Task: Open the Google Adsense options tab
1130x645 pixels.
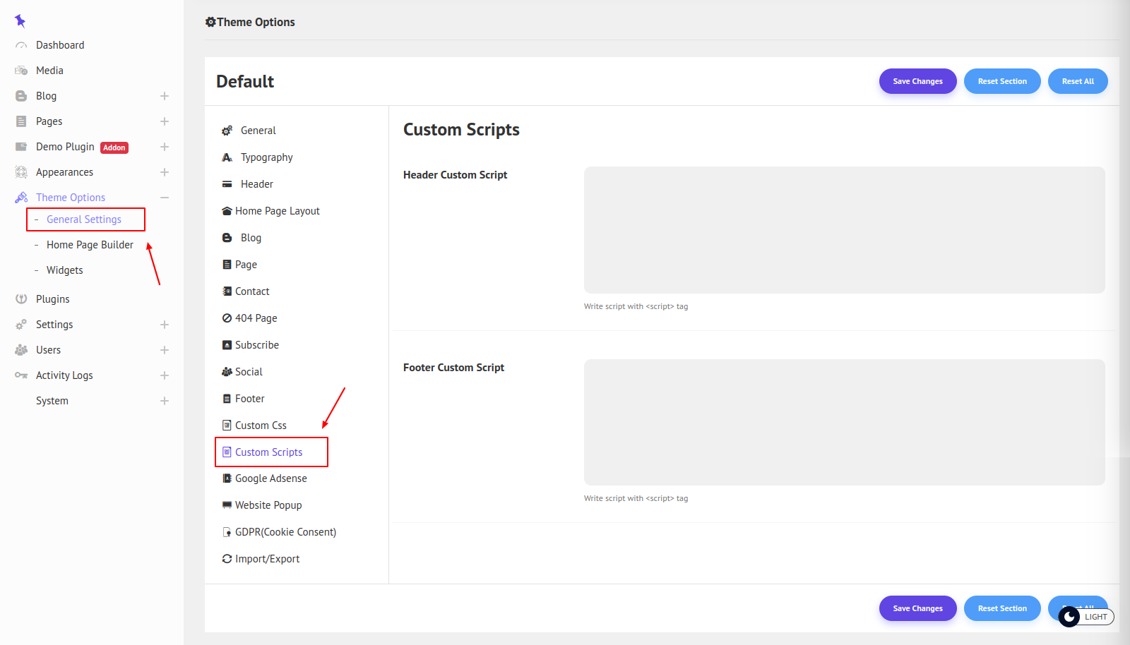Action: [x=270, y=478]
